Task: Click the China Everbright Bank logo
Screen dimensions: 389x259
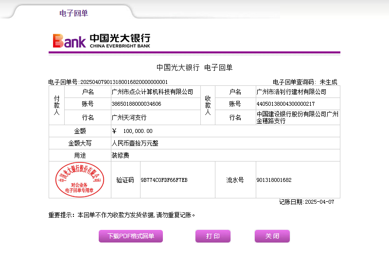Action: point(102,41)
